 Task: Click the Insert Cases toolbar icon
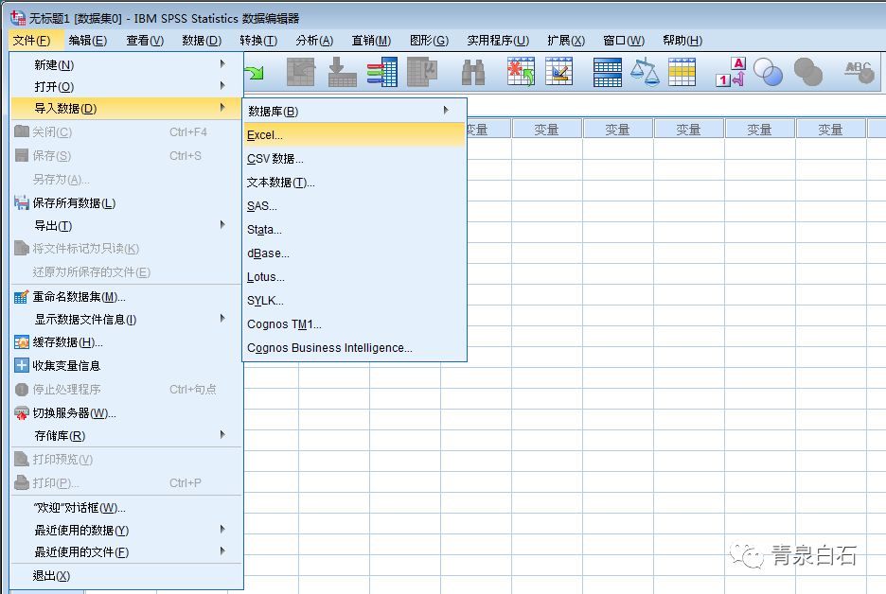coord(521,72)
